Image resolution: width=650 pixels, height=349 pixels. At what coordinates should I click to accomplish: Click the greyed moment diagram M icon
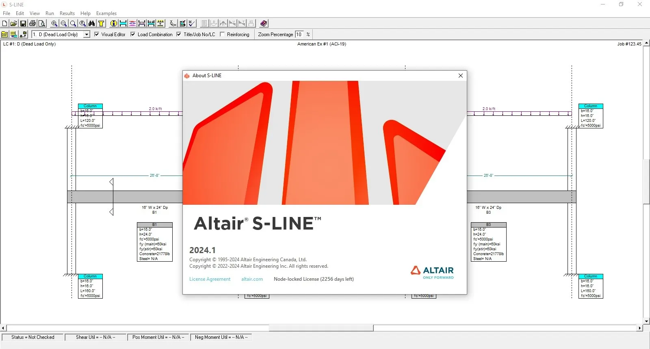click(x=223, y=24)
